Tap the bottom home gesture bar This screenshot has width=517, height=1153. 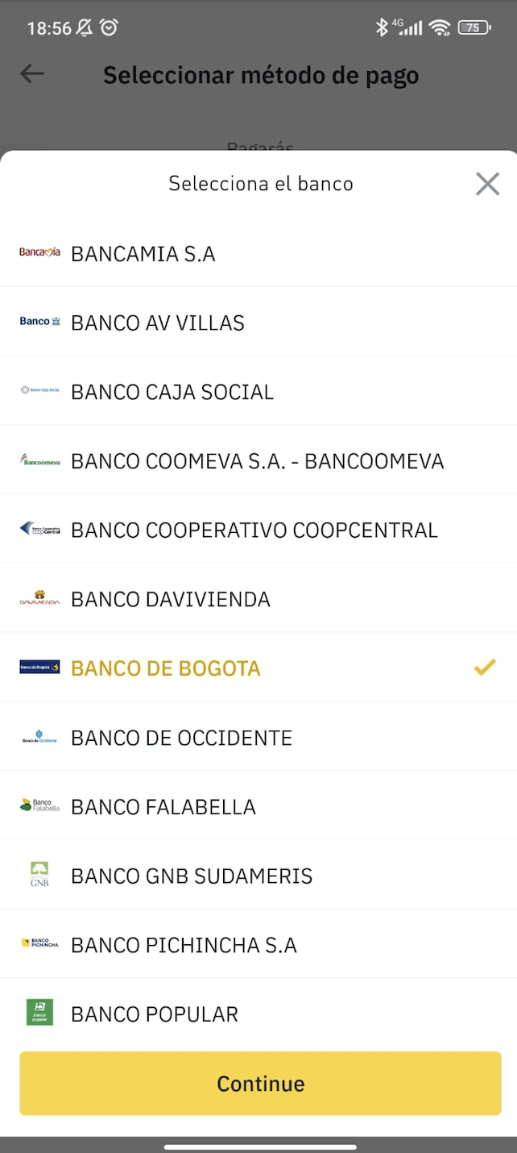260,1146
